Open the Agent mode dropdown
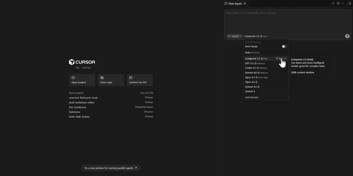The image size is (353, 176). 234,36
